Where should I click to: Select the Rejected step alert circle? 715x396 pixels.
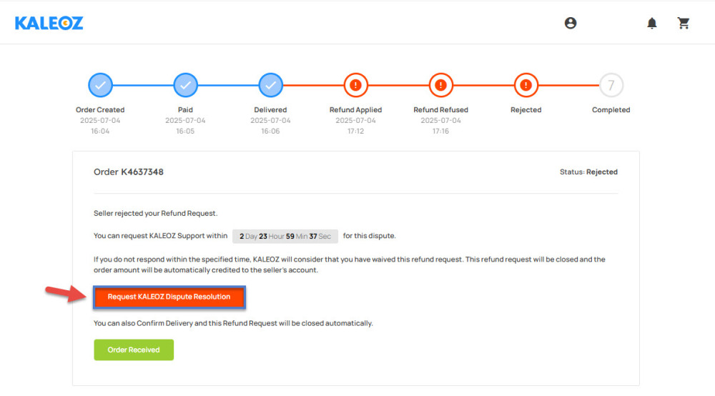[526, 85]
